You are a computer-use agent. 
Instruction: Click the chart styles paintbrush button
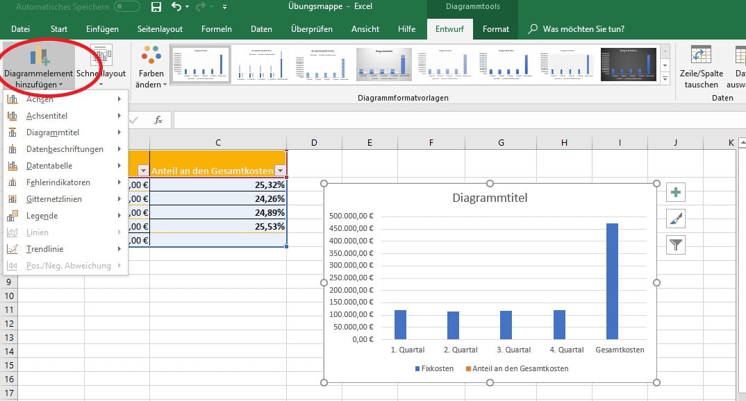click(676, 219)
